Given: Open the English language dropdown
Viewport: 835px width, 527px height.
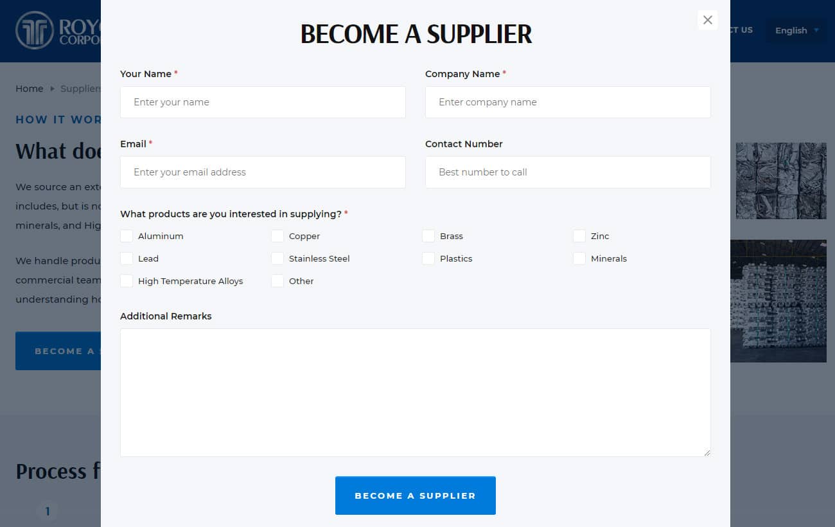Looking at the screenshot, I should pos(796,30).
